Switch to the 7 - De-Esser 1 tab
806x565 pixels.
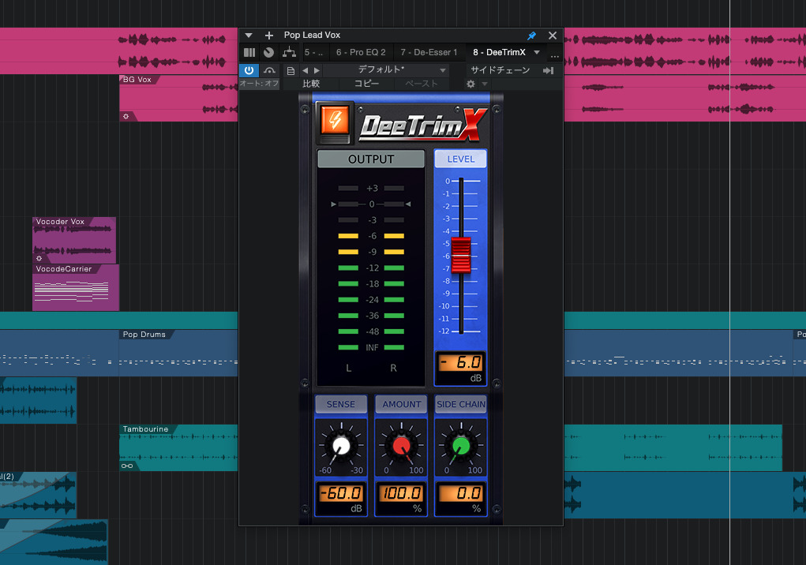click(429, 52)
